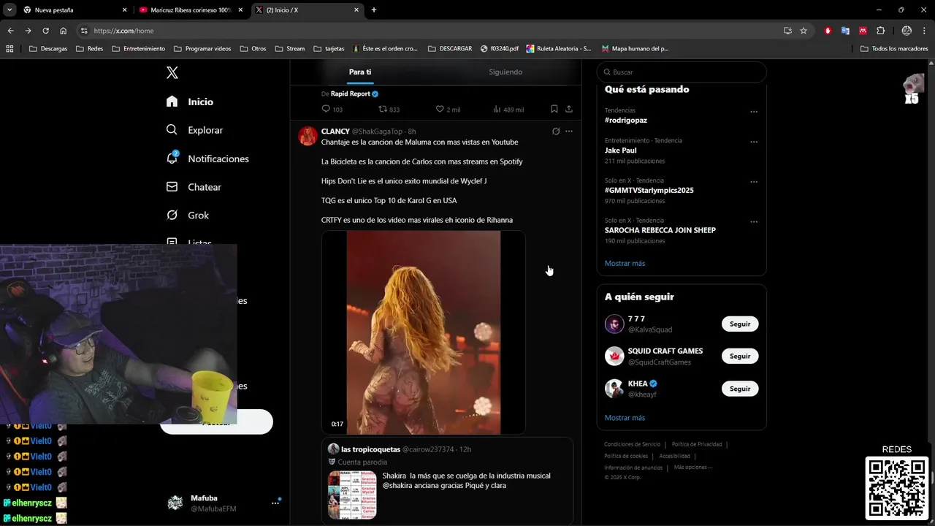
Task: Open Mafuba account menu dots
Action: point(275,503)
